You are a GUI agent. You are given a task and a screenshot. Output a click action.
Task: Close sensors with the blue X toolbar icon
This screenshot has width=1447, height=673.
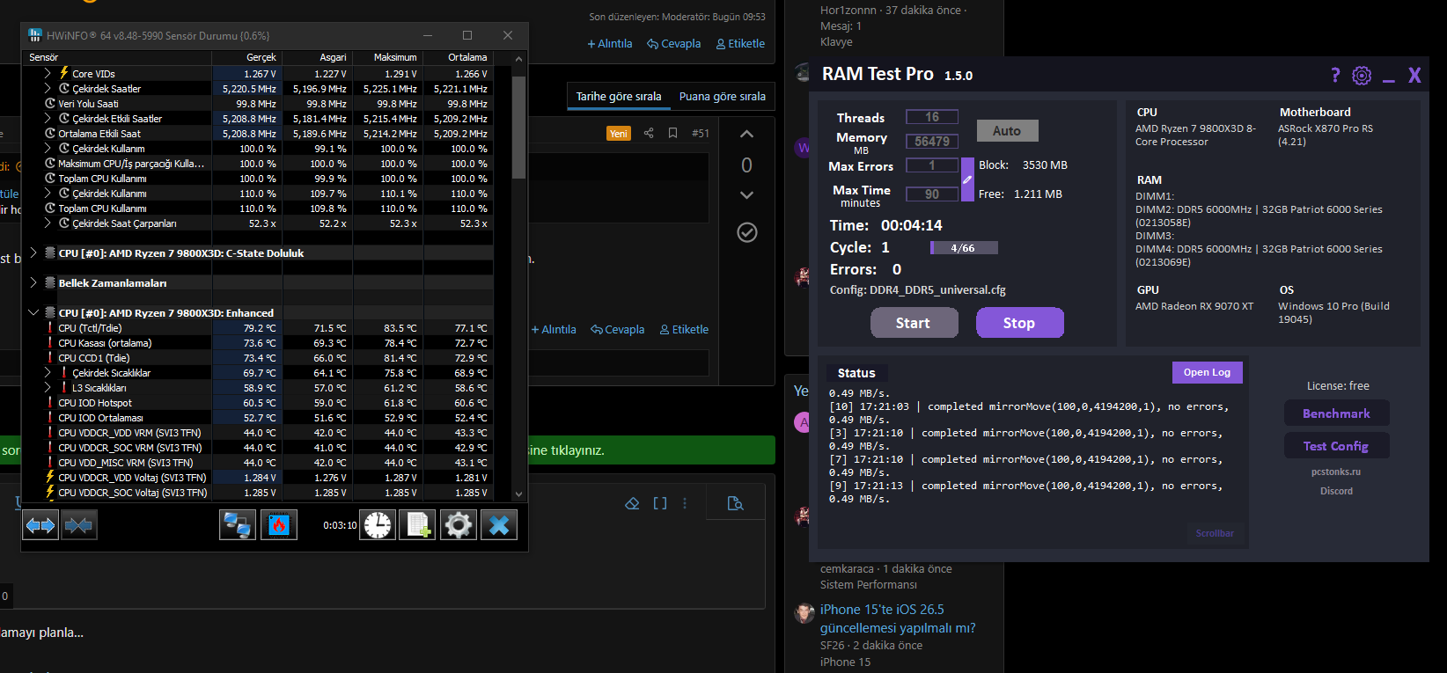[499, 525]
